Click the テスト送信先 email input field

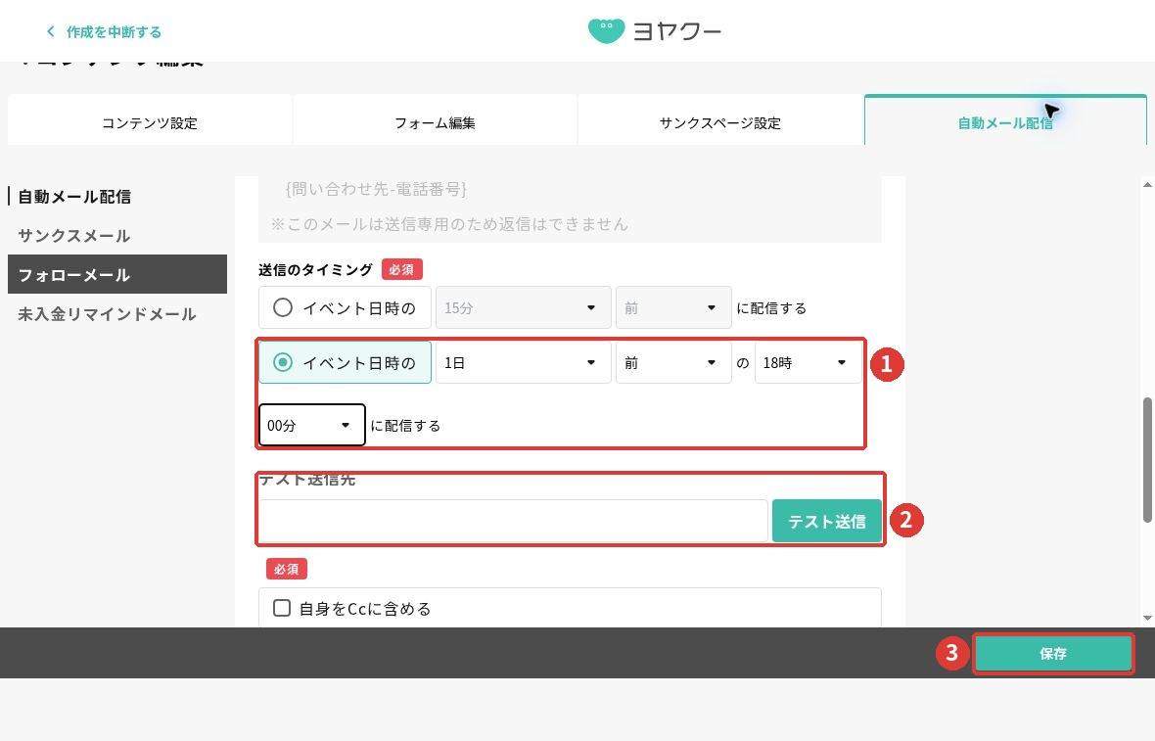tap(514, 521)
